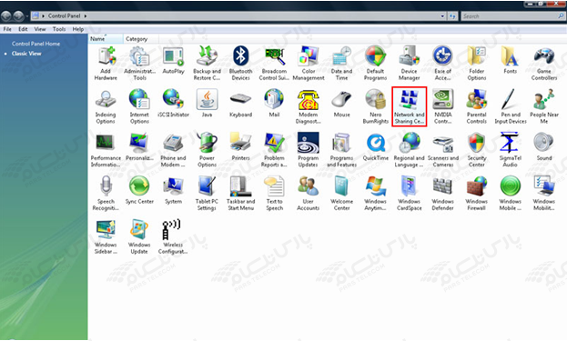Open the AutoPlay settings icon

[173, 61]
